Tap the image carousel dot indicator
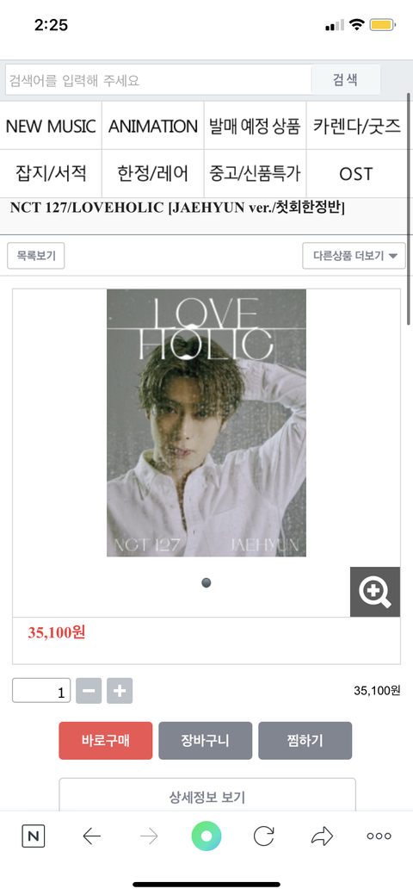Image resolution: width=413 pixels, height=895 pixels. 206,583
